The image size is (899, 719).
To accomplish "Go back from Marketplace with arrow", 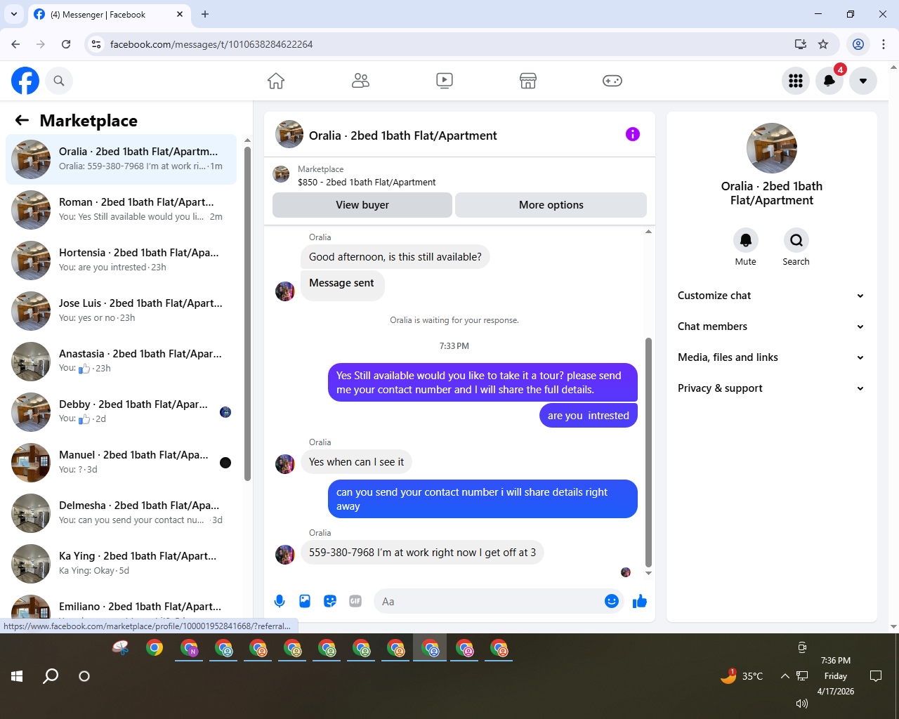I will tap(22, 121).
